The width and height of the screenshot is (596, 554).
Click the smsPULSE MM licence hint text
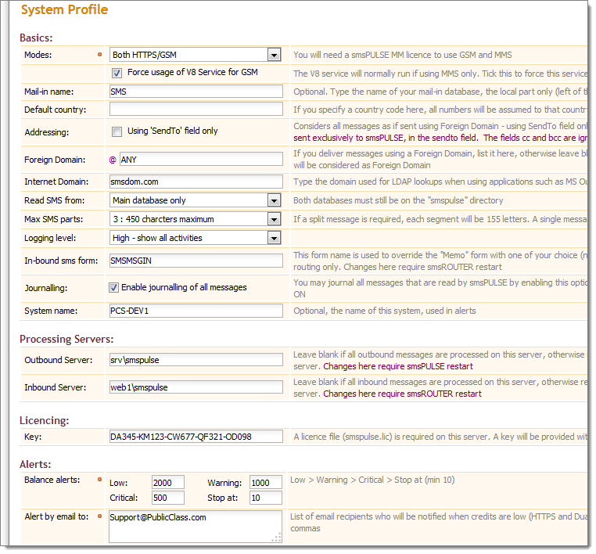(403, 55)
